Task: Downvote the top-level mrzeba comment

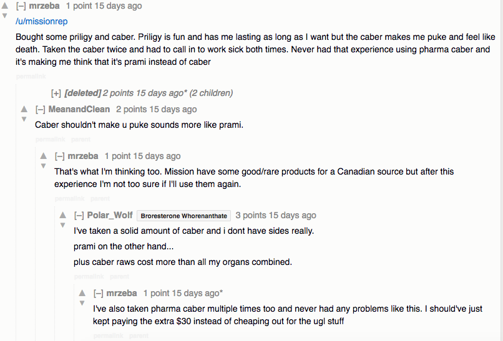Action: 5,16
